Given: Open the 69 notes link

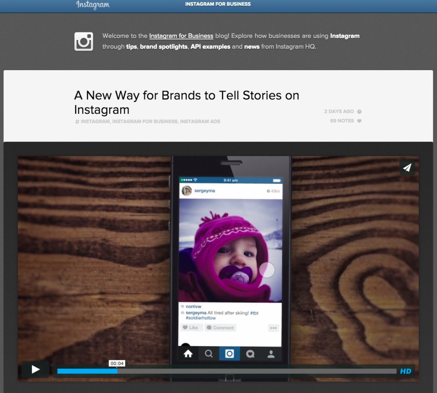Looking at the screenshot, I should point(342,121).
